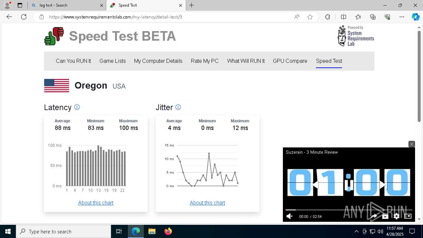Open Read aloud in address bar
Image resolution: width=423 pixels, height=238 pixels.
coord(297,17)
